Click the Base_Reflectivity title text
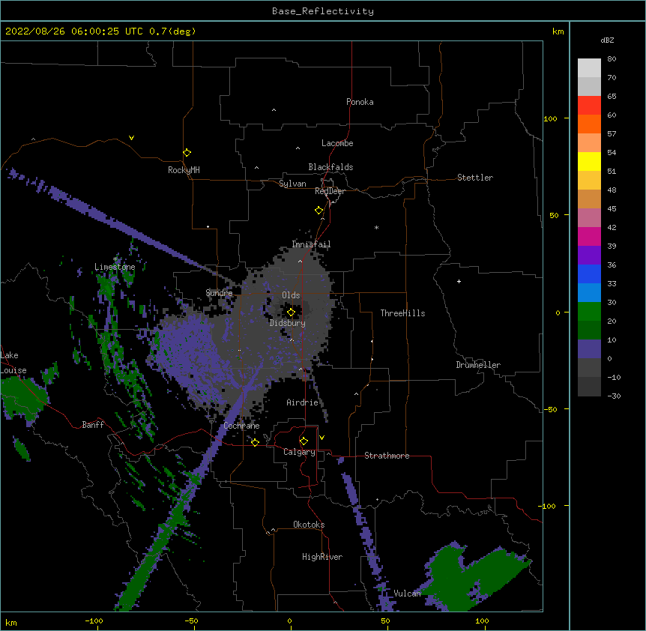 pos(323,11)
